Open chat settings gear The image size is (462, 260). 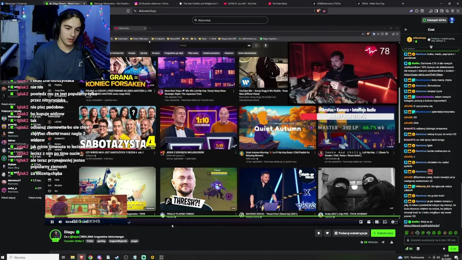tap(444, 248)
